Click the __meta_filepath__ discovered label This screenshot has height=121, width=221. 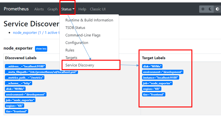click(41, 72)
